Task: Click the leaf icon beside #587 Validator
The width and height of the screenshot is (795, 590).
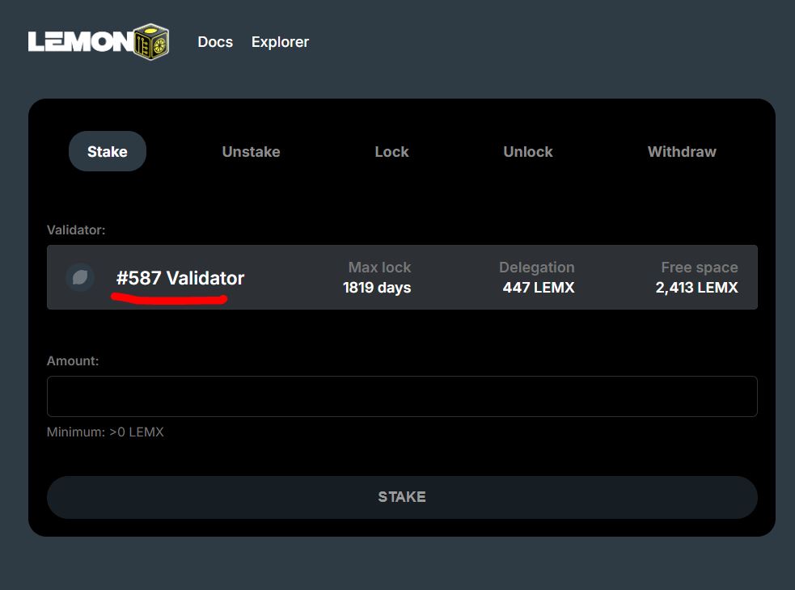Action: [80, 277]
